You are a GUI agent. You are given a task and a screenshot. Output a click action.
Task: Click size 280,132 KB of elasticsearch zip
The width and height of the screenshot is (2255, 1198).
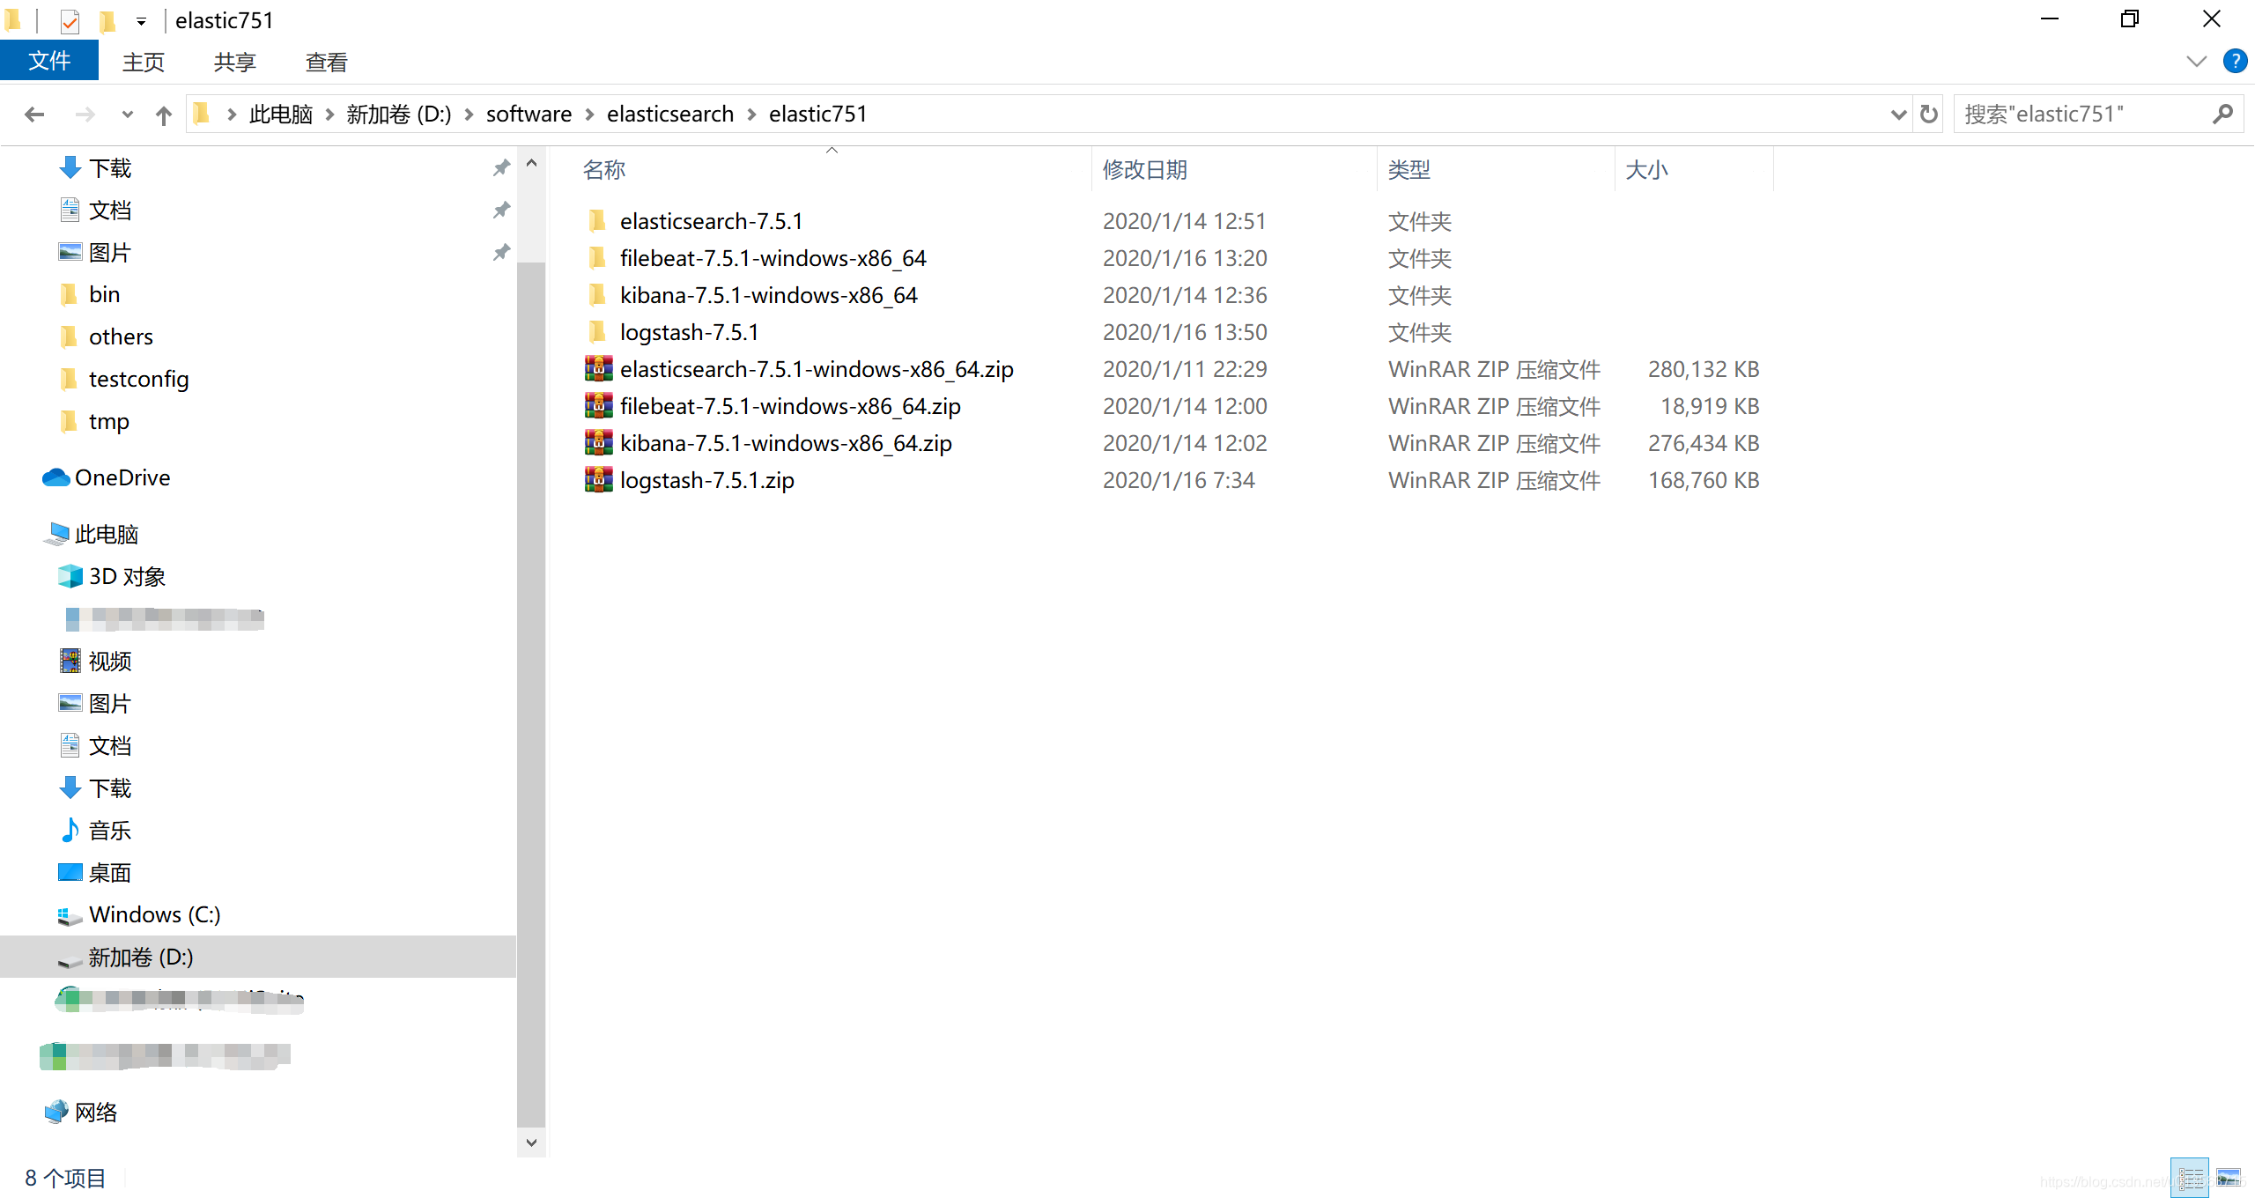click(1704, 369)
